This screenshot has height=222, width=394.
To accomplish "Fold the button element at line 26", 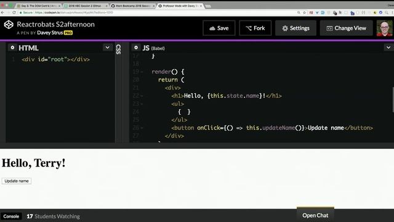I will pos(142,128).
